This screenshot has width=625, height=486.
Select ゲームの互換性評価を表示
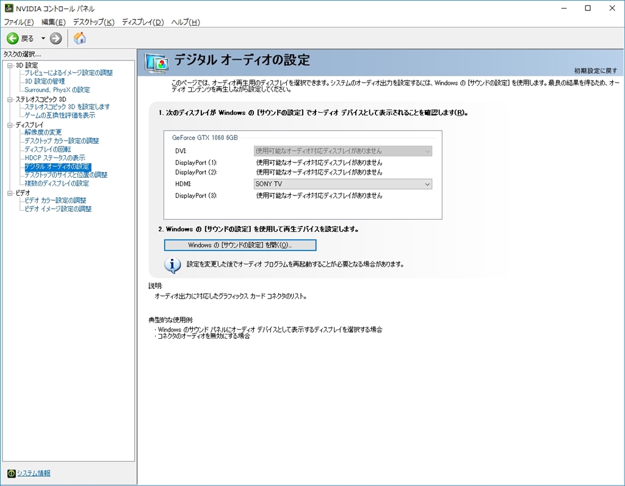[60, 115]
